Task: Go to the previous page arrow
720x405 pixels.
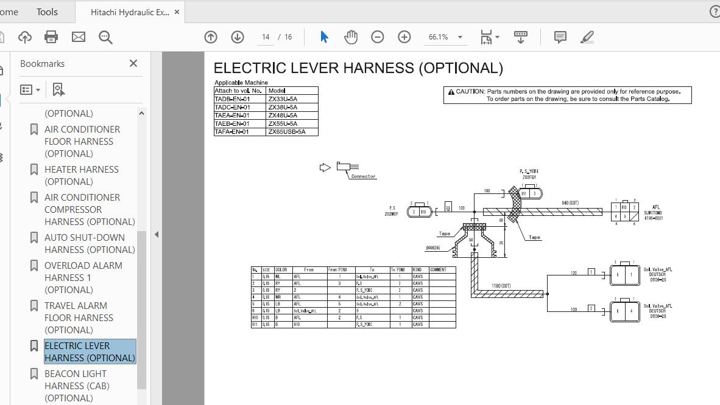Action: [x=211, y=37]
